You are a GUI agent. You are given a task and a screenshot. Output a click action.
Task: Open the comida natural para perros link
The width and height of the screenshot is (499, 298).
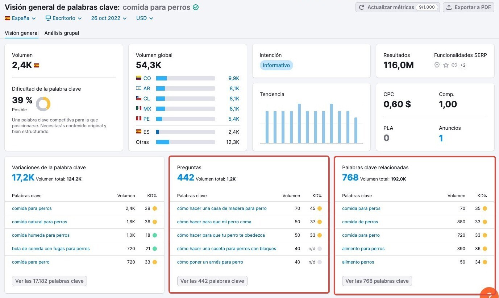(x=39, y=222)
